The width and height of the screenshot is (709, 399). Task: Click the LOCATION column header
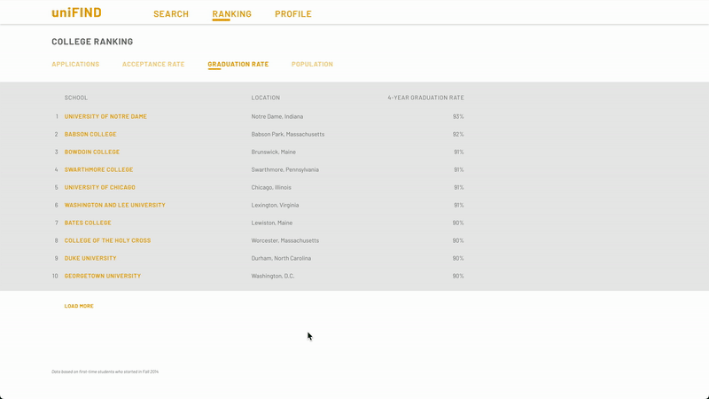265,98
